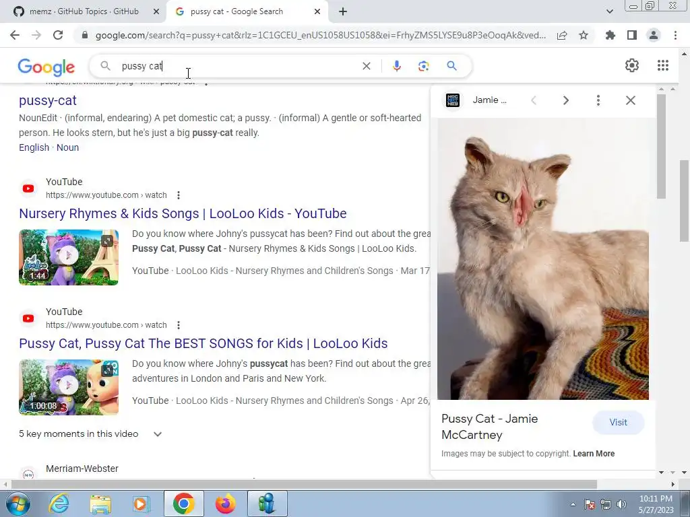The image size is (690, 517).
Task: Select the pussy cat Google Search tab
Action: (x=237, y=11)
